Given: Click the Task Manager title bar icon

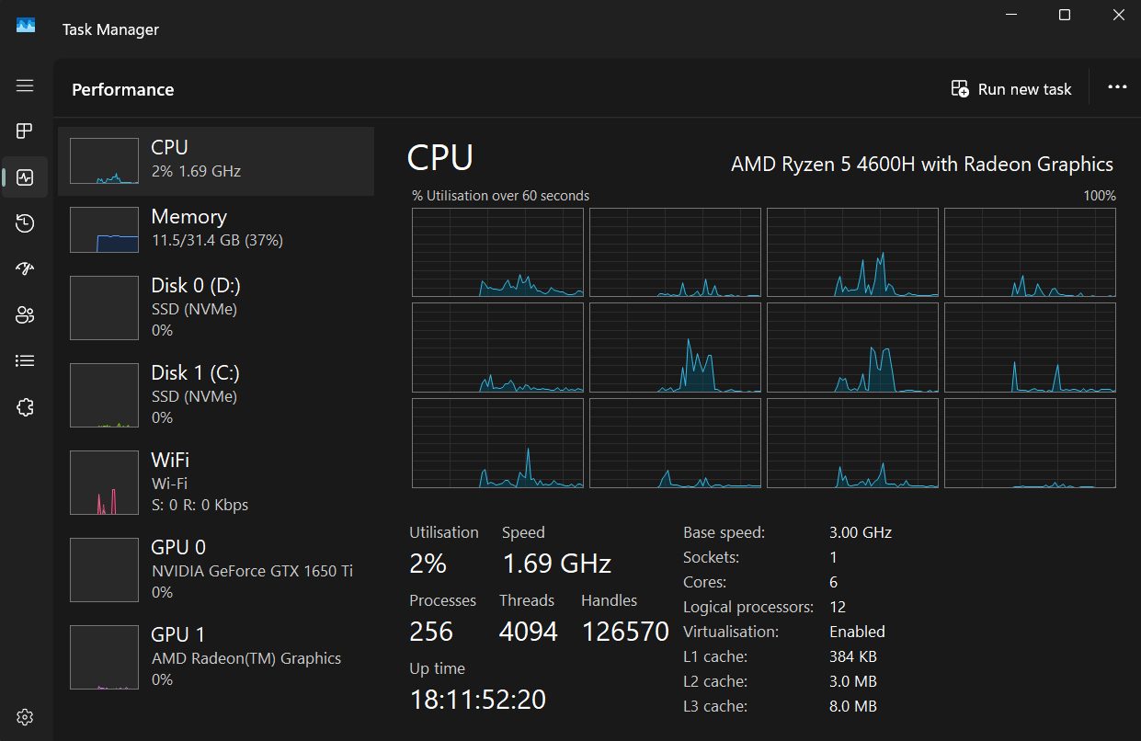Looking at the screenshot, I should 26,28.
